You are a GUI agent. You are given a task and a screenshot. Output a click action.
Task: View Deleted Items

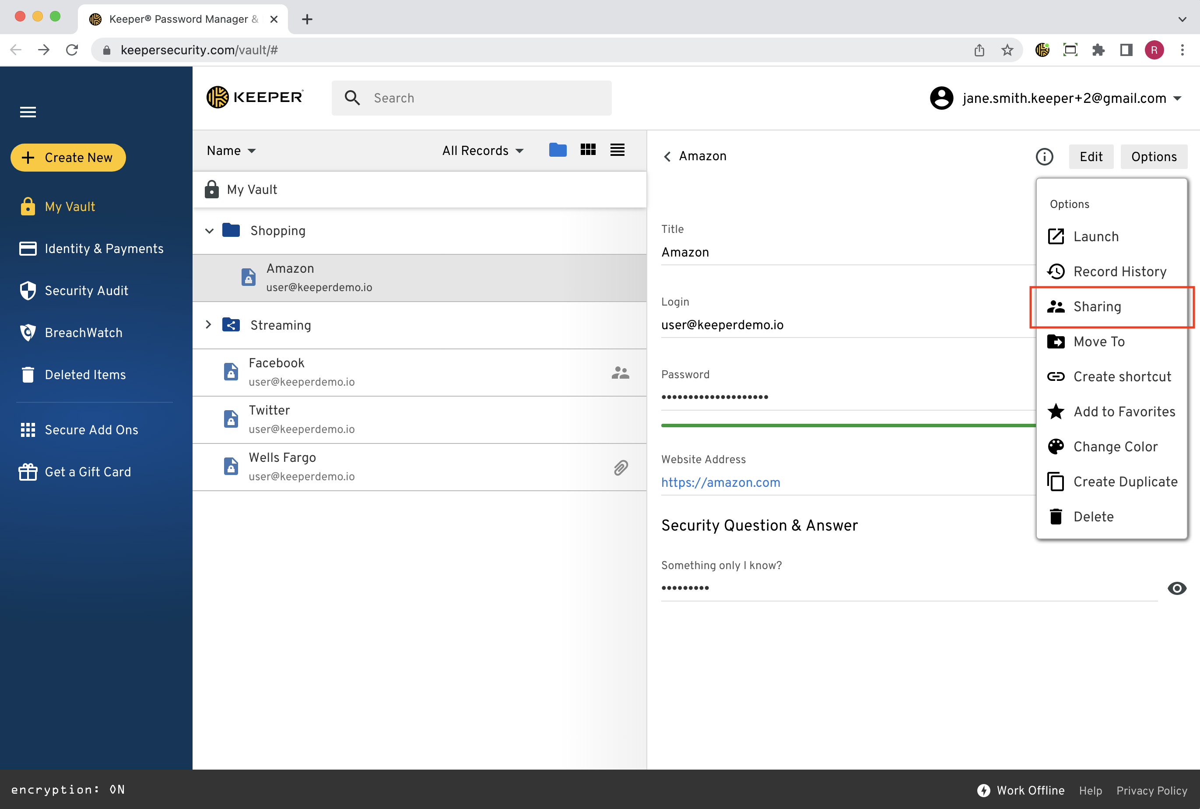pyautogui.click(x=73, y=375)
